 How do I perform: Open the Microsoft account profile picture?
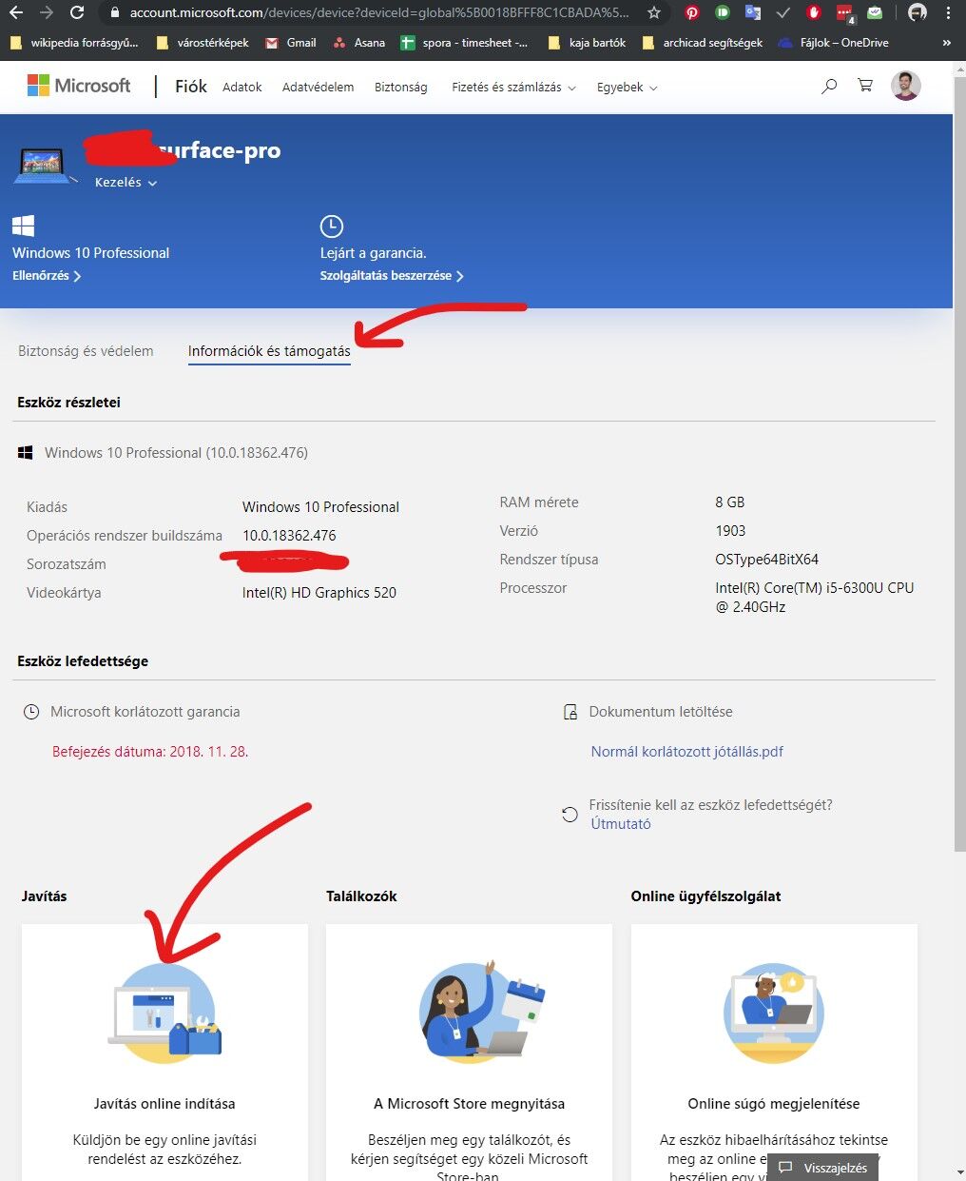905,86
